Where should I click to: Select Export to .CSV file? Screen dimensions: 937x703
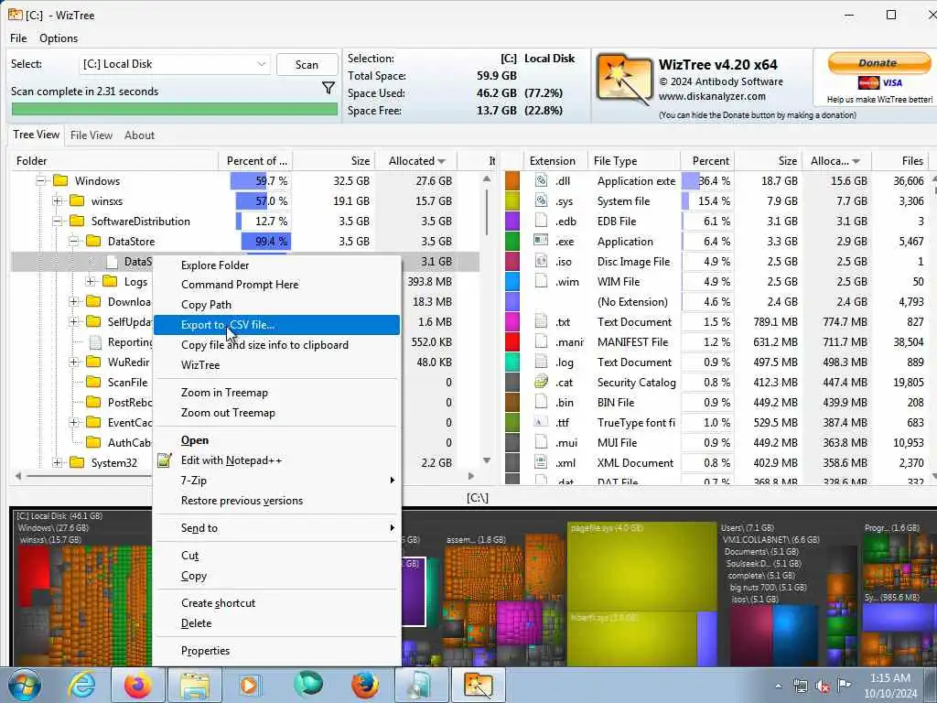[276, 325]
